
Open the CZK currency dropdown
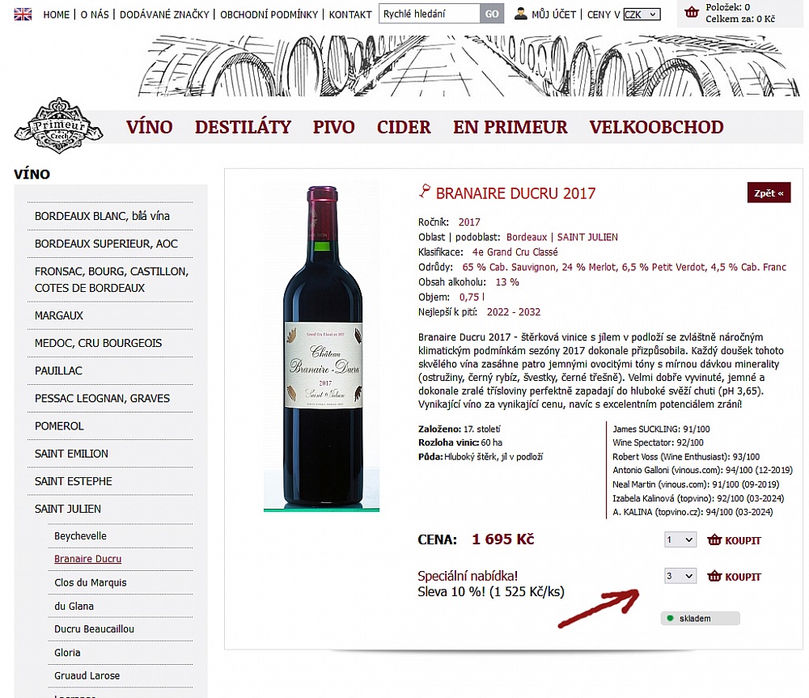pyautogui.click(x=642, y=15)
